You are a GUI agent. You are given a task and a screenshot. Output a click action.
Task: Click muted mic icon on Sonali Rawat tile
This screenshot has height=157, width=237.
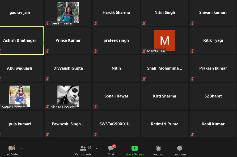coord(96,107)
